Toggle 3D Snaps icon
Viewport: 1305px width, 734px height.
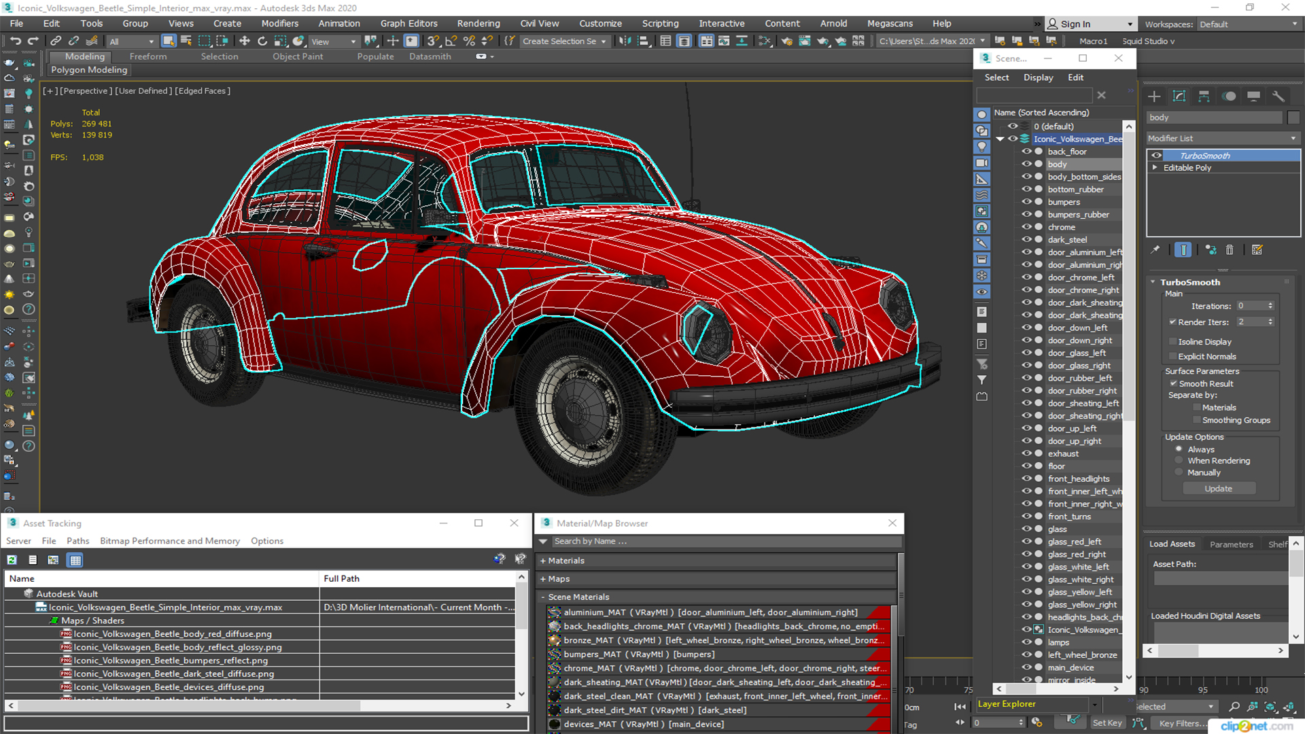[433, 41]
